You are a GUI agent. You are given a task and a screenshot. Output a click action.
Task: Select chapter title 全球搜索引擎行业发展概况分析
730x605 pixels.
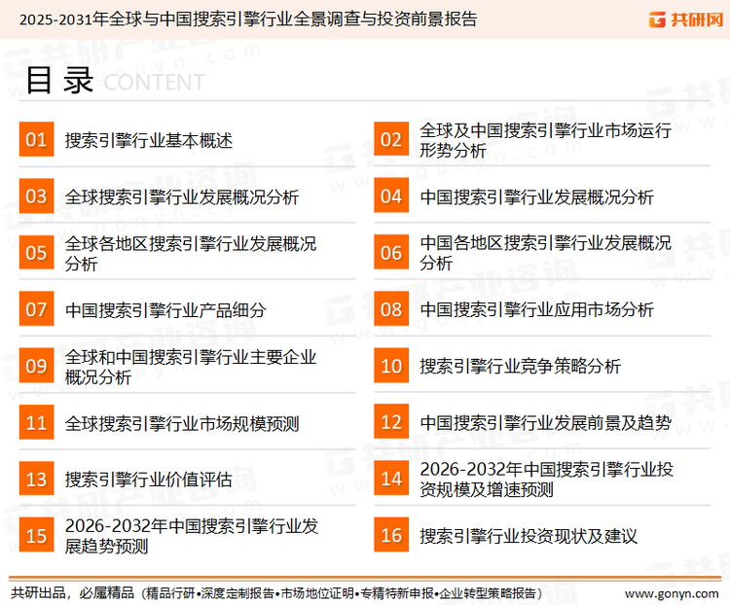click(182, 196)
